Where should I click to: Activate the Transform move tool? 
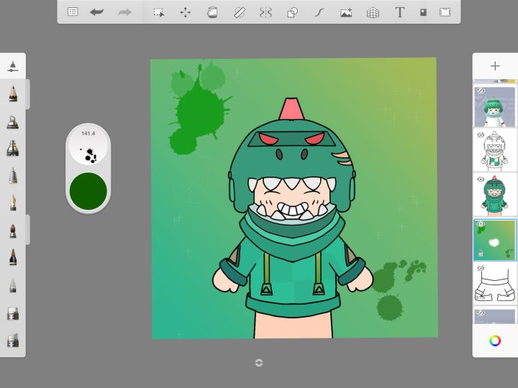pyautogui.click(x=185, y=12)
